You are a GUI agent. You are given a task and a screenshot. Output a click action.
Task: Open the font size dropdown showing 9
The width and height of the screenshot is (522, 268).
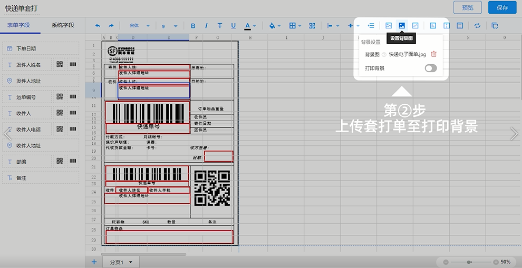pos(169,25)
